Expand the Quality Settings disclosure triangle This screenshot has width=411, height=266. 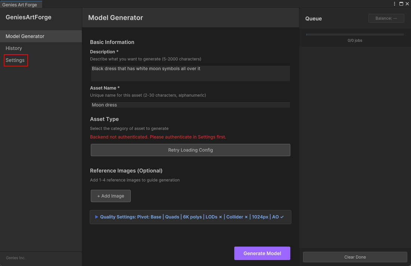[96, 217]
